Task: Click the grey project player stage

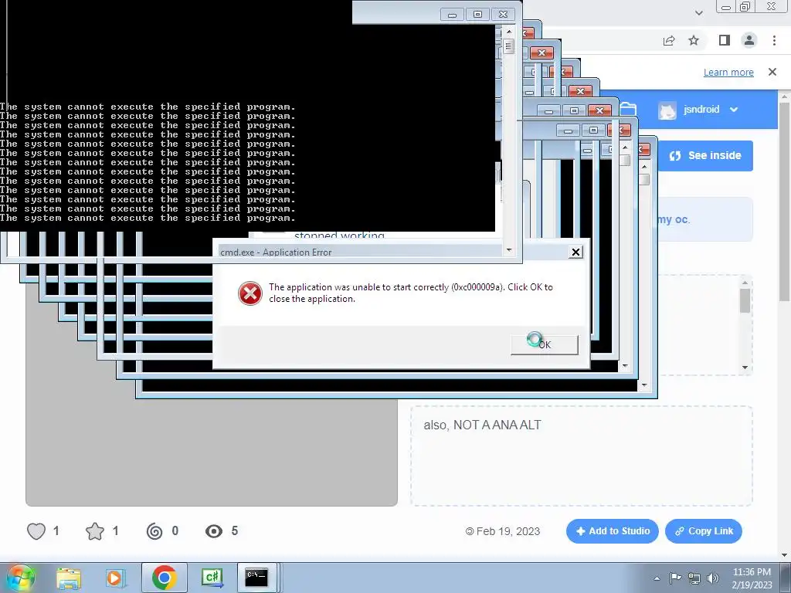Action: point(212,452)
